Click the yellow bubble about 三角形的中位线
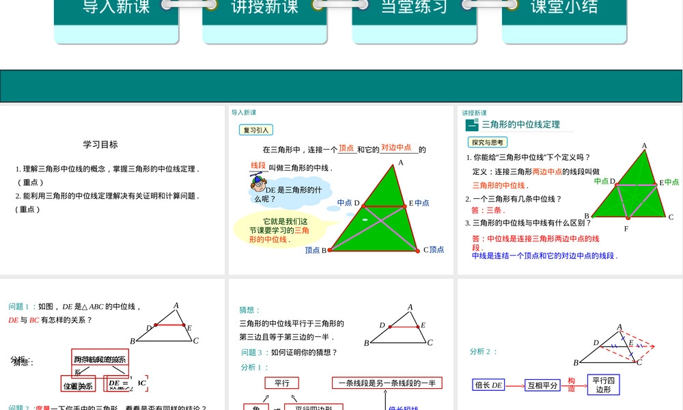This screenshot has width=683, height=410. (279, 230)
